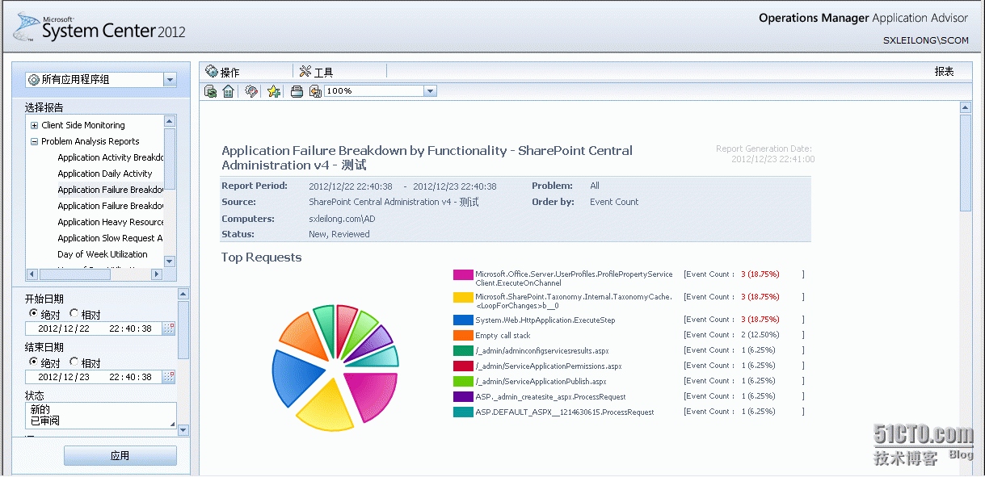The image size is (985, 477).
Task: Collapse the Problem Analysis Reports node
Action: [34, 141]
